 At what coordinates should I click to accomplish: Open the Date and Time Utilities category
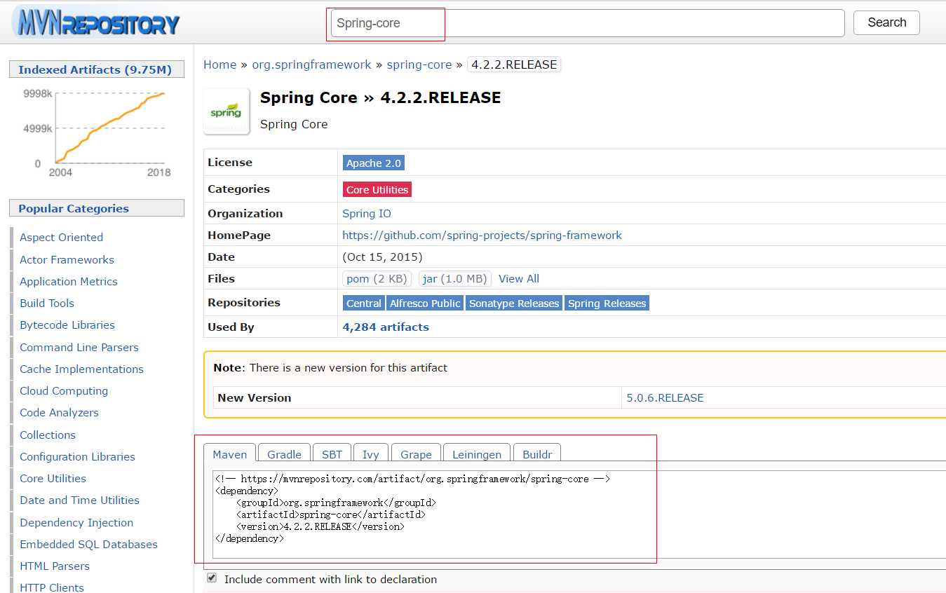(79, 500)
